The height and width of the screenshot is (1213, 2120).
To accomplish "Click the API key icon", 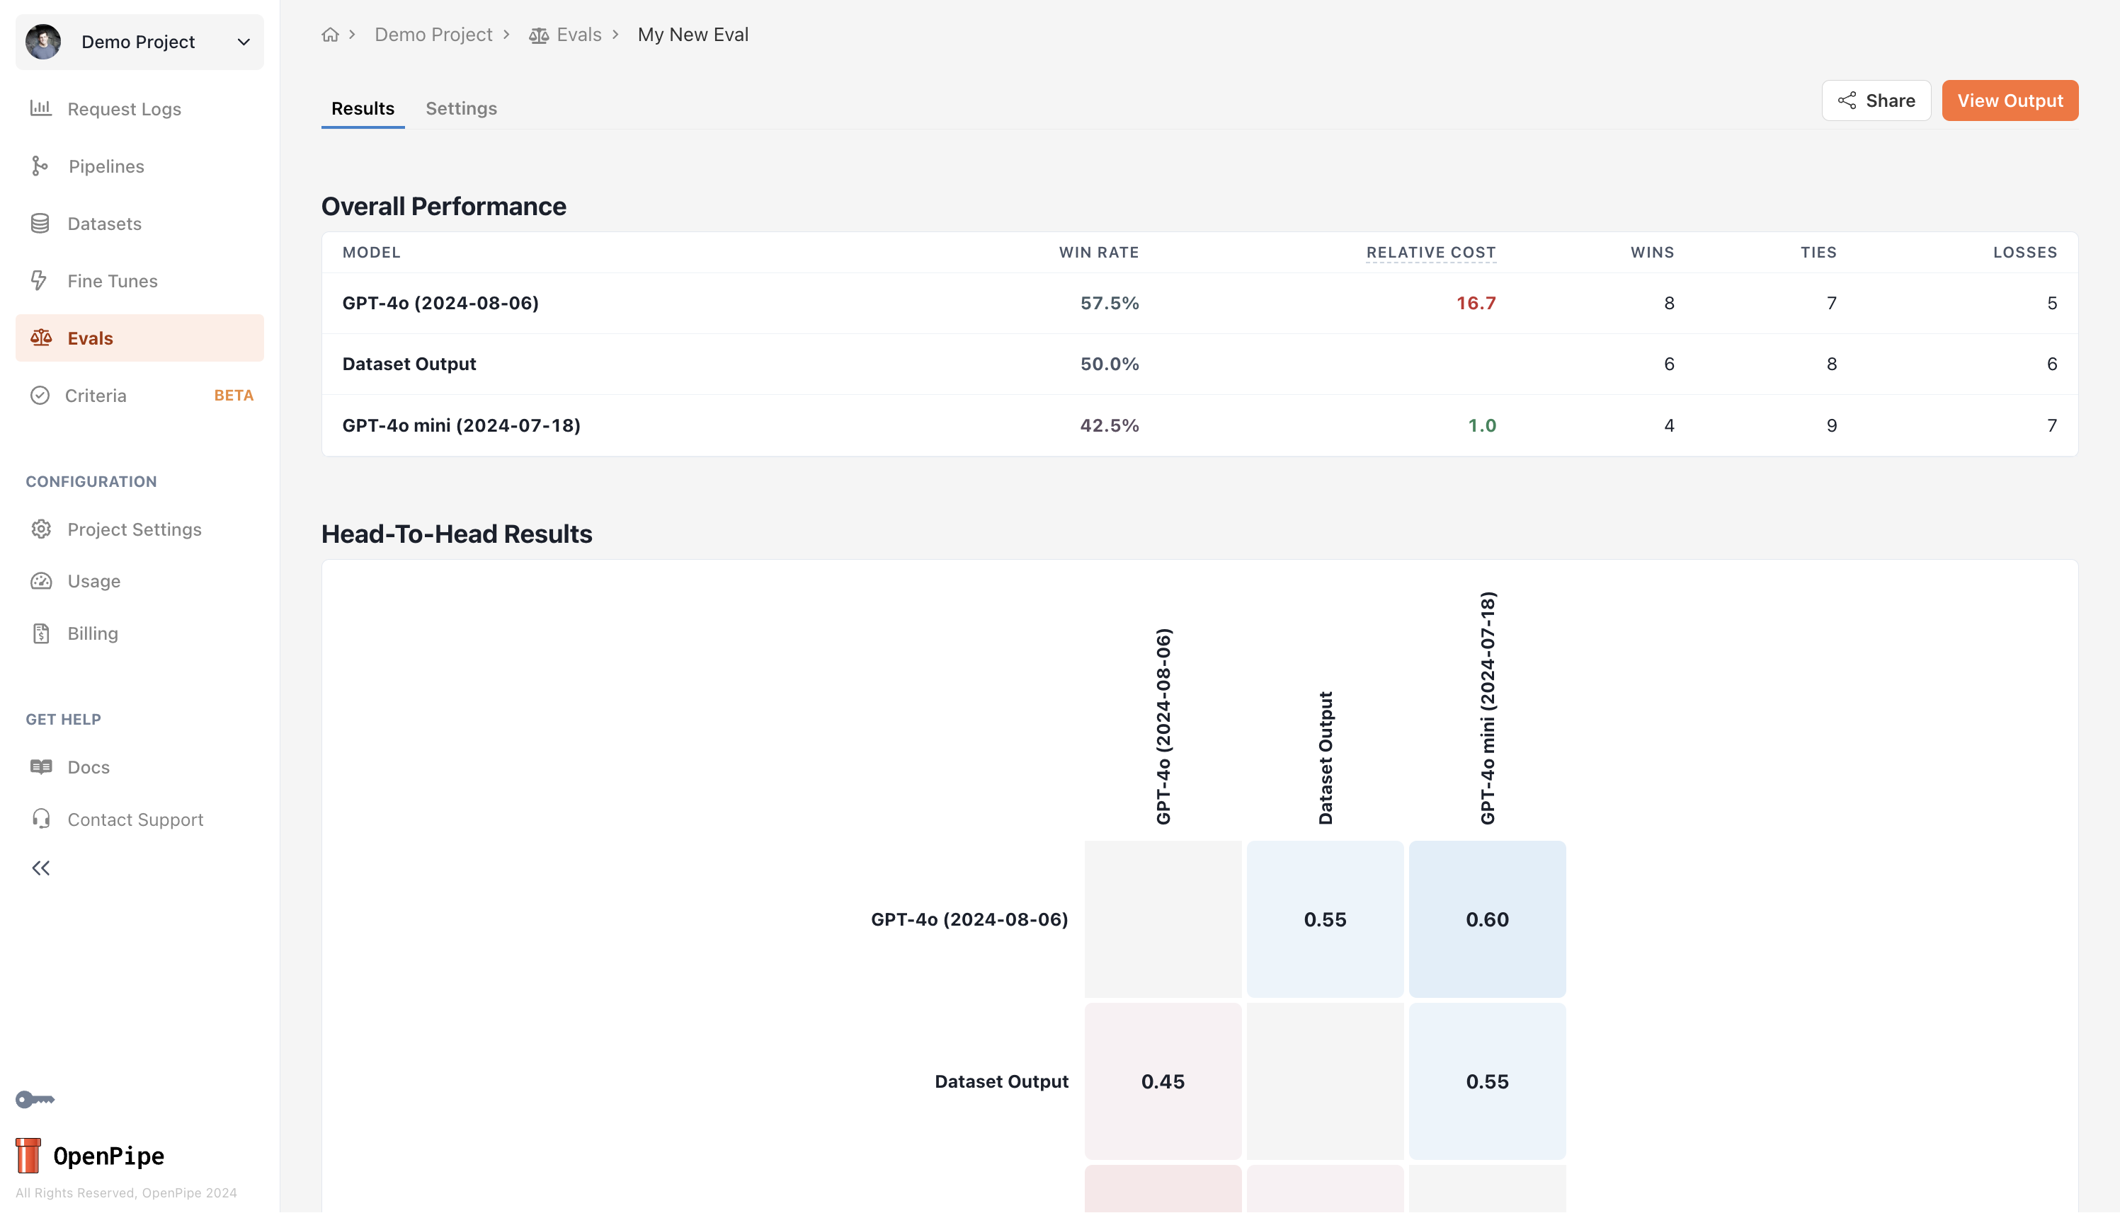I will 35,1100.
